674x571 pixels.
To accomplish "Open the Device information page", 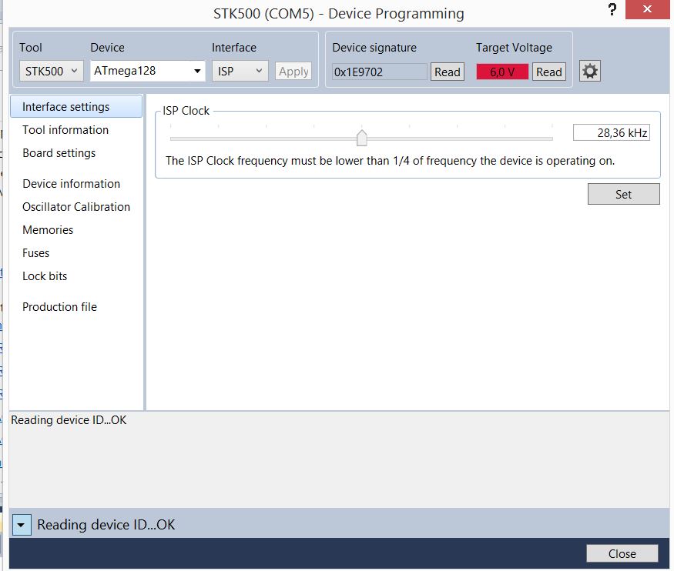I will click(x=72, y=184).
